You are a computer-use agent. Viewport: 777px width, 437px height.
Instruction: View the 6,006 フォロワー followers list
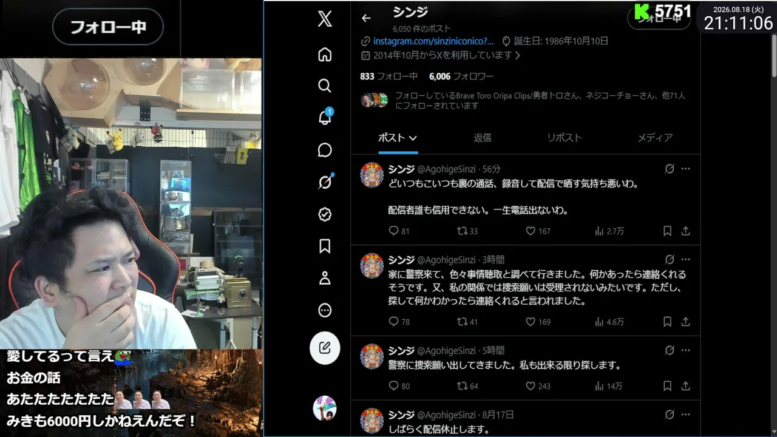tap(461, 76)
